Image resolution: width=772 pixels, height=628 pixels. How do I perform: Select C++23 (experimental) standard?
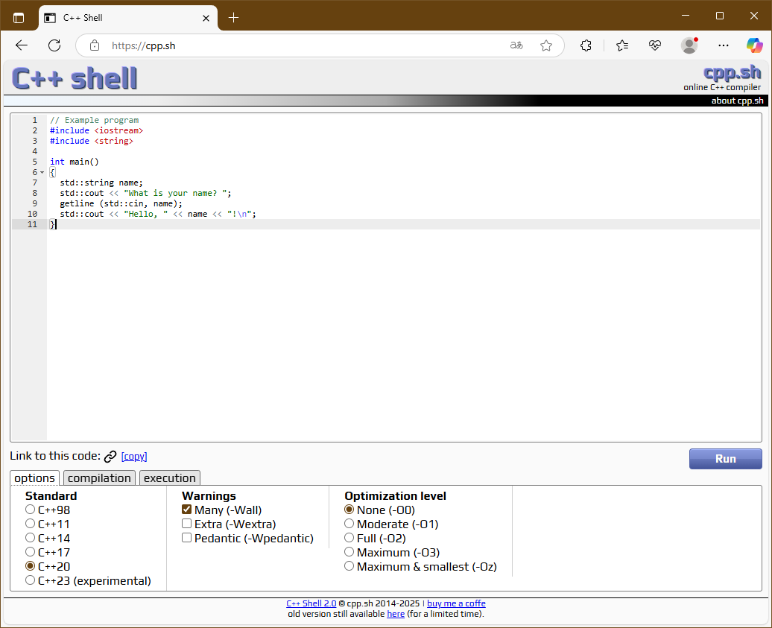(31, 580)
